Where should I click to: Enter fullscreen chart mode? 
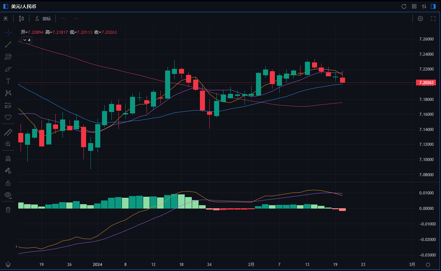click(433, 19)
